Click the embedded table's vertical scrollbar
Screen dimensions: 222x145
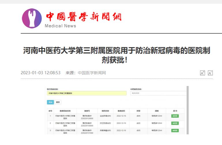tap(187, 109)
